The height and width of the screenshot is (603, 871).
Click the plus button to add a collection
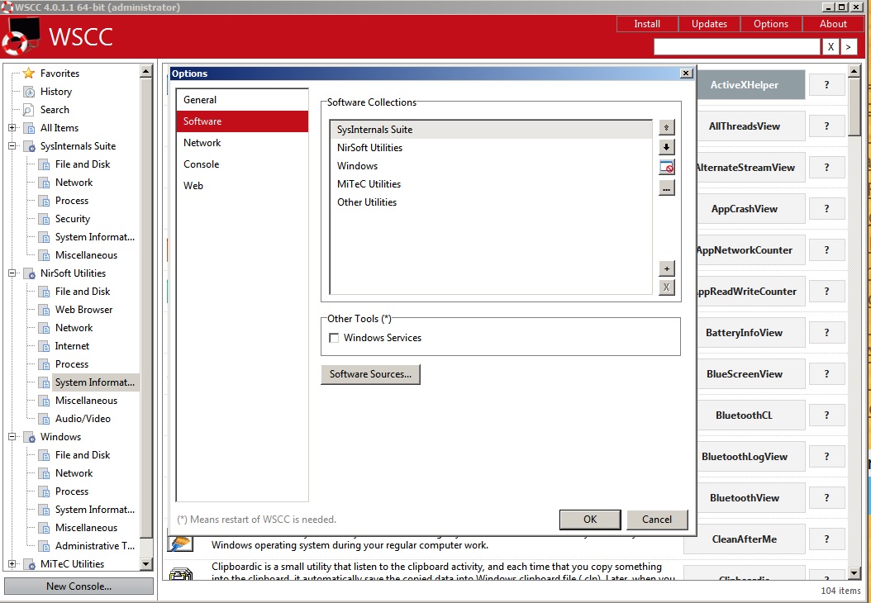click(x=667, y=268)
